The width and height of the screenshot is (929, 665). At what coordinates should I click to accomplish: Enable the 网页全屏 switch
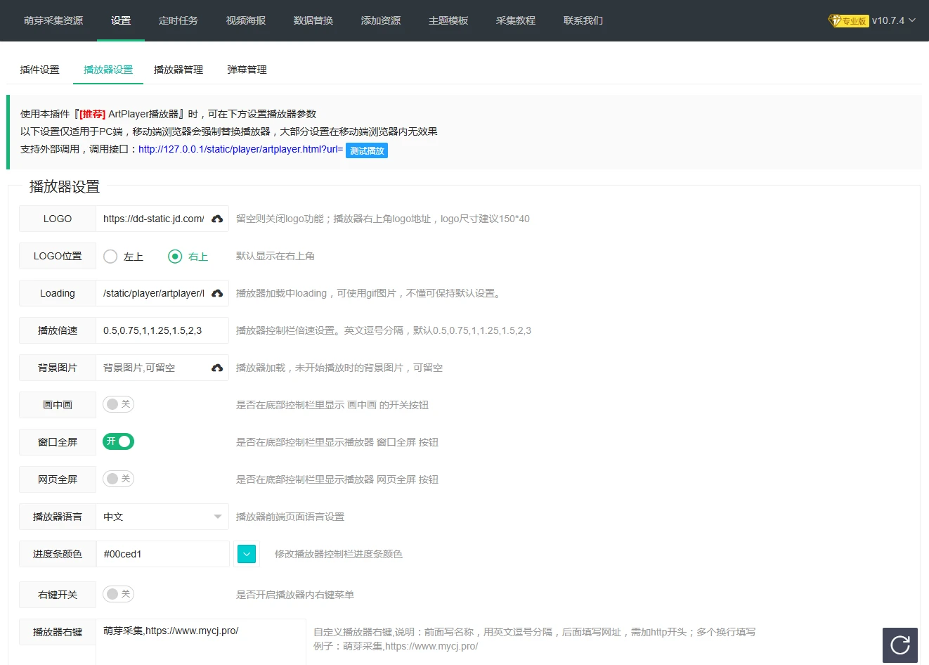(x=118, y=479)
